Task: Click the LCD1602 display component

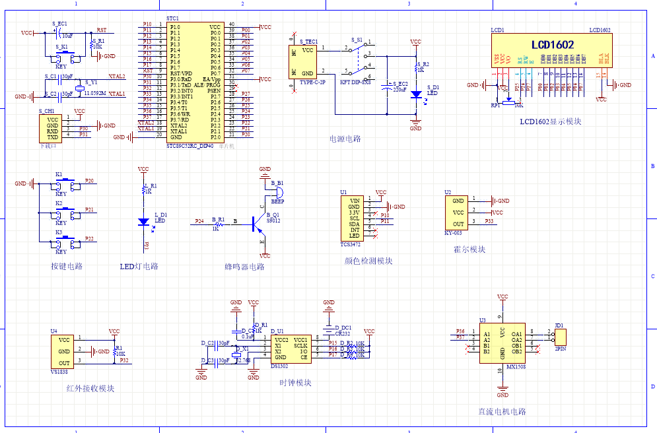Action: (552, 50)
